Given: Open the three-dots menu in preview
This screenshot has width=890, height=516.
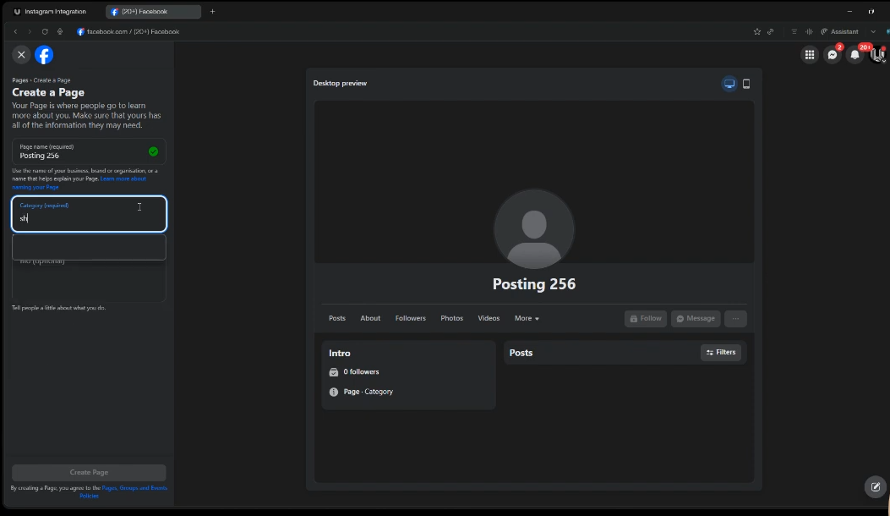Looking at the screenshot, I should tap(735, 319).
